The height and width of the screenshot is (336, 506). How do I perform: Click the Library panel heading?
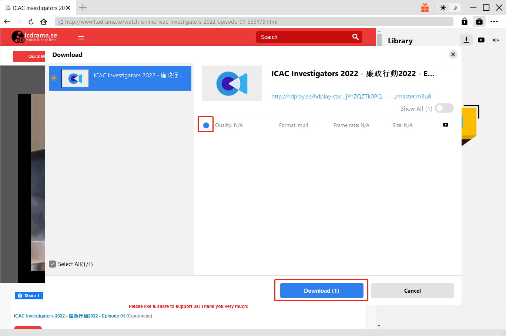coord(400,41)
